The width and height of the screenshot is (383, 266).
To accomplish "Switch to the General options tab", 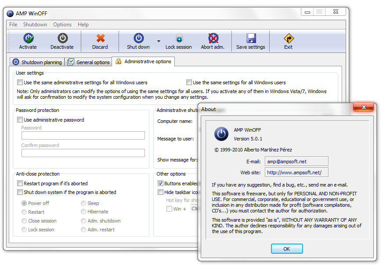I will coord(88,62).
